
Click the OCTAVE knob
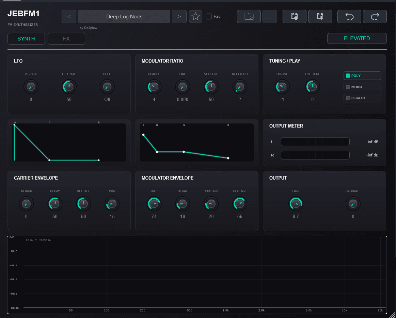282,87
